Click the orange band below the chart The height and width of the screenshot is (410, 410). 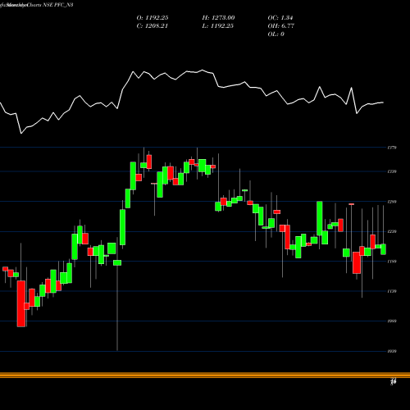pyautogui.click(x=205, y=375)
